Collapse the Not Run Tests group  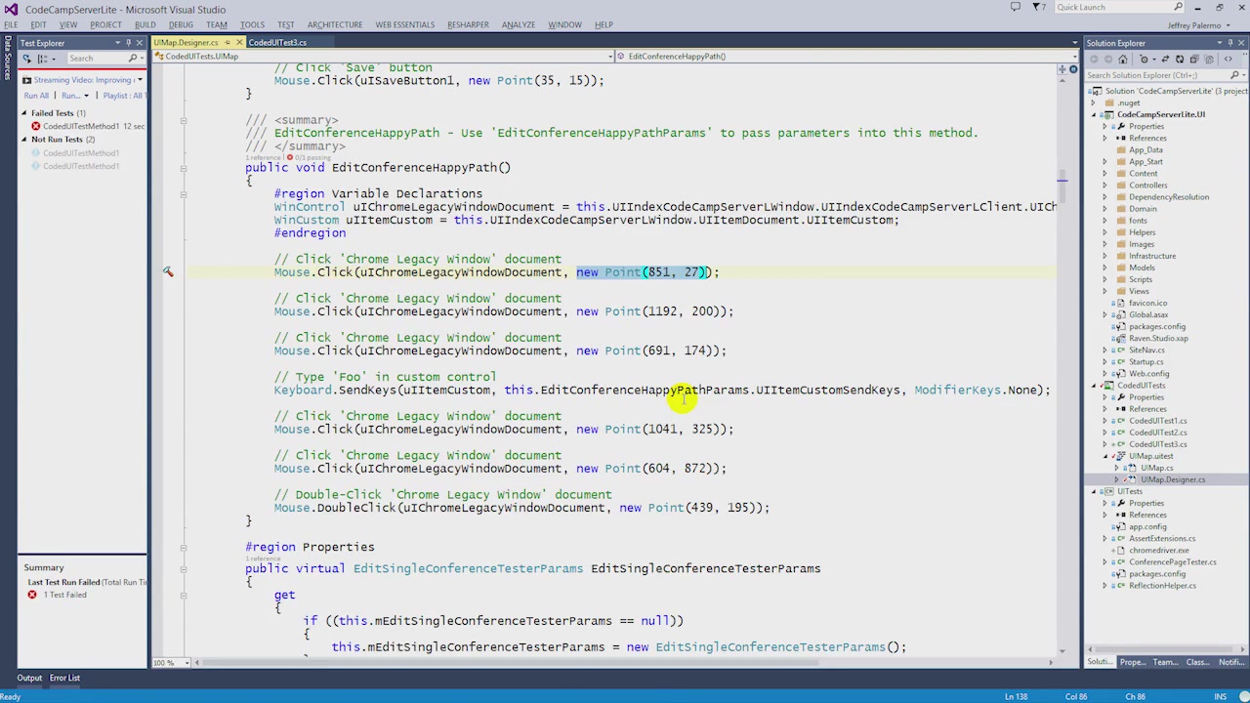(24, 140)
